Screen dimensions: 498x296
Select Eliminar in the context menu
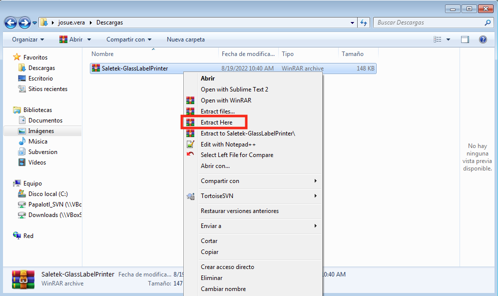[212, 278]
